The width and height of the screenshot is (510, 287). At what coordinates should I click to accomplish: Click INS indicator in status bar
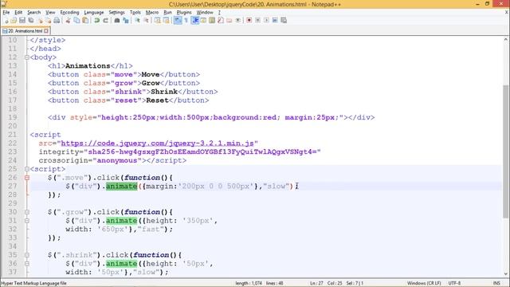[496, 284]
